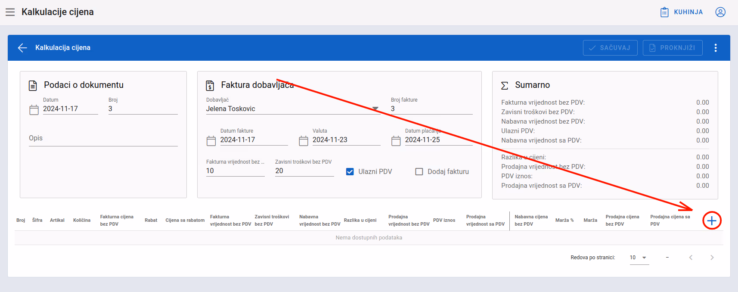
Task: Click the PDV iznos summary label
Action: click(x=517, y=176)
